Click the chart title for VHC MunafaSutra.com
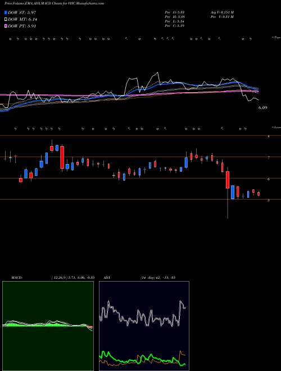This screenshot has height=371, width=281. (x=54, y=3)
